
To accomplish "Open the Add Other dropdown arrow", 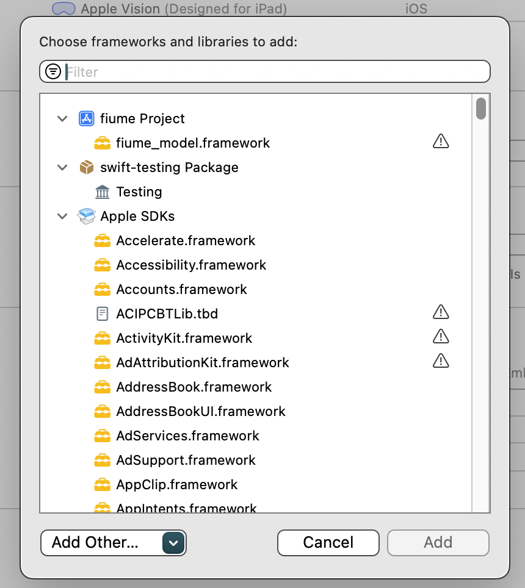I will pyautogui.click(x=173, y=543).
